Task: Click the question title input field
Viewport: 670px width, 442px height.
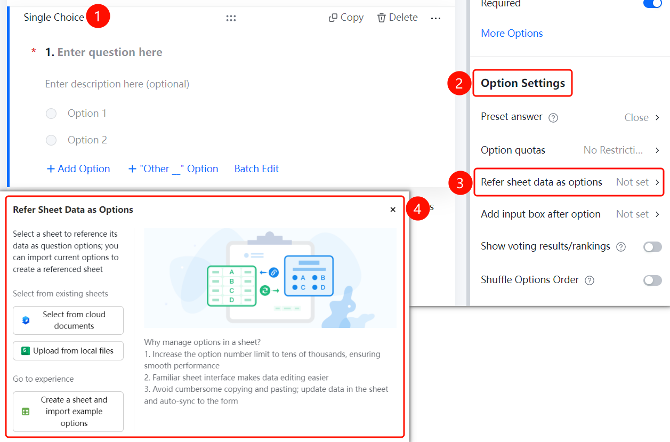Action: 110,52
